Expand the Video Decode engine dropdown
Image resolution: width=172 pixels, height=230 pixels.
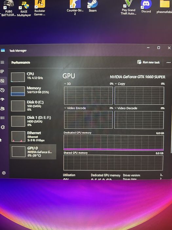point(116,108)
